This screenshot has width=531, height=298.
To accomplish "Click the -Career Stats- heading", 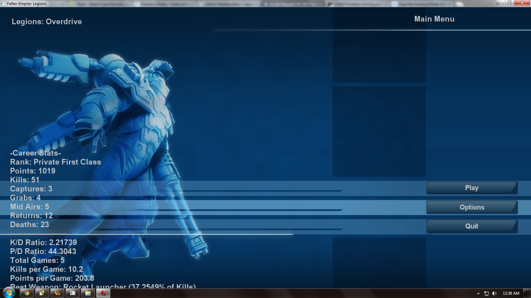I will tap(36, 153).
